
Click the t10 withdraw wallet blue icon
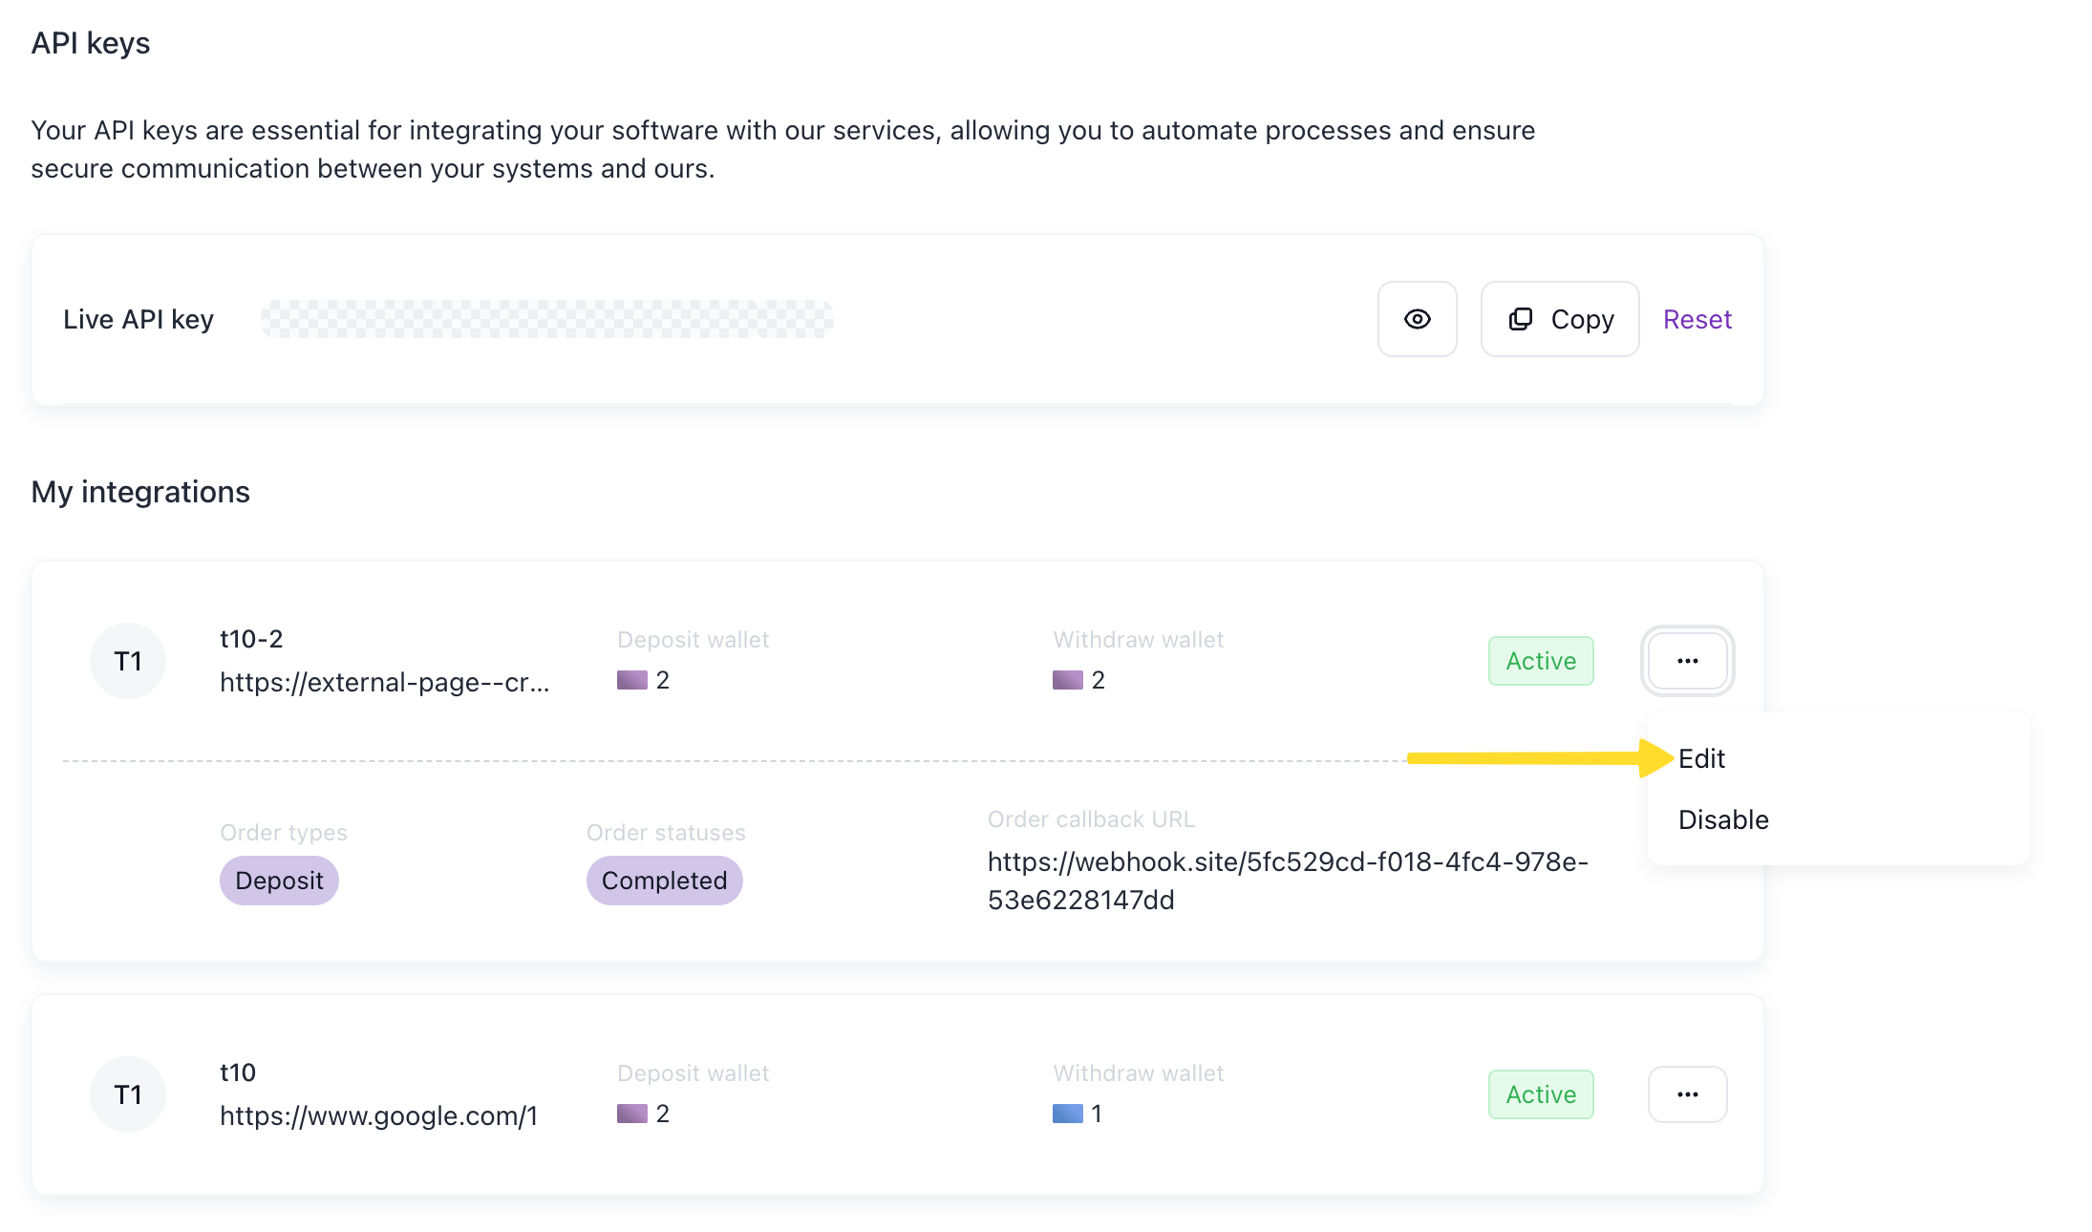pos(1067,1114)
